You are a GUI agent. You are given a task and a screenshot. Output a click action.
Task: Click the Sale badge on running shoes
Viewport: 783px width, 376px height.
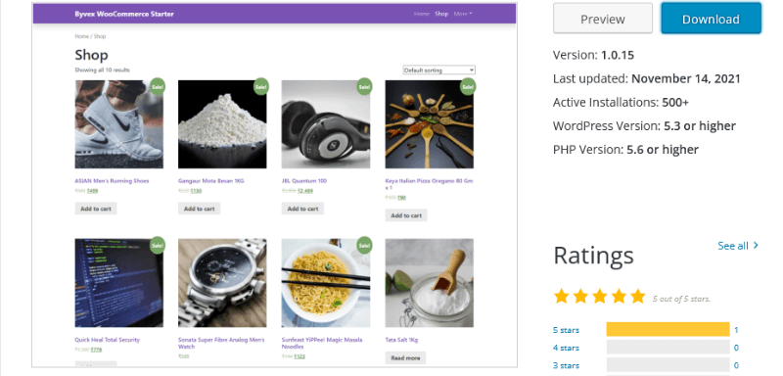pos(158,86)
